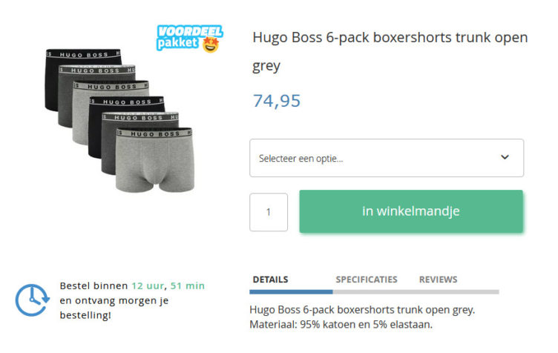Open the boxershorts product image
This screenshot has width=558, height=353.
(x=119, y=120)
